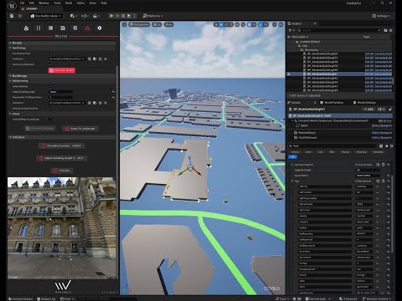Image resolution: width=402 pixels, height=301 pixels.
Task: Click the Outliner add folder icon
Action: (x=385, y=30)
